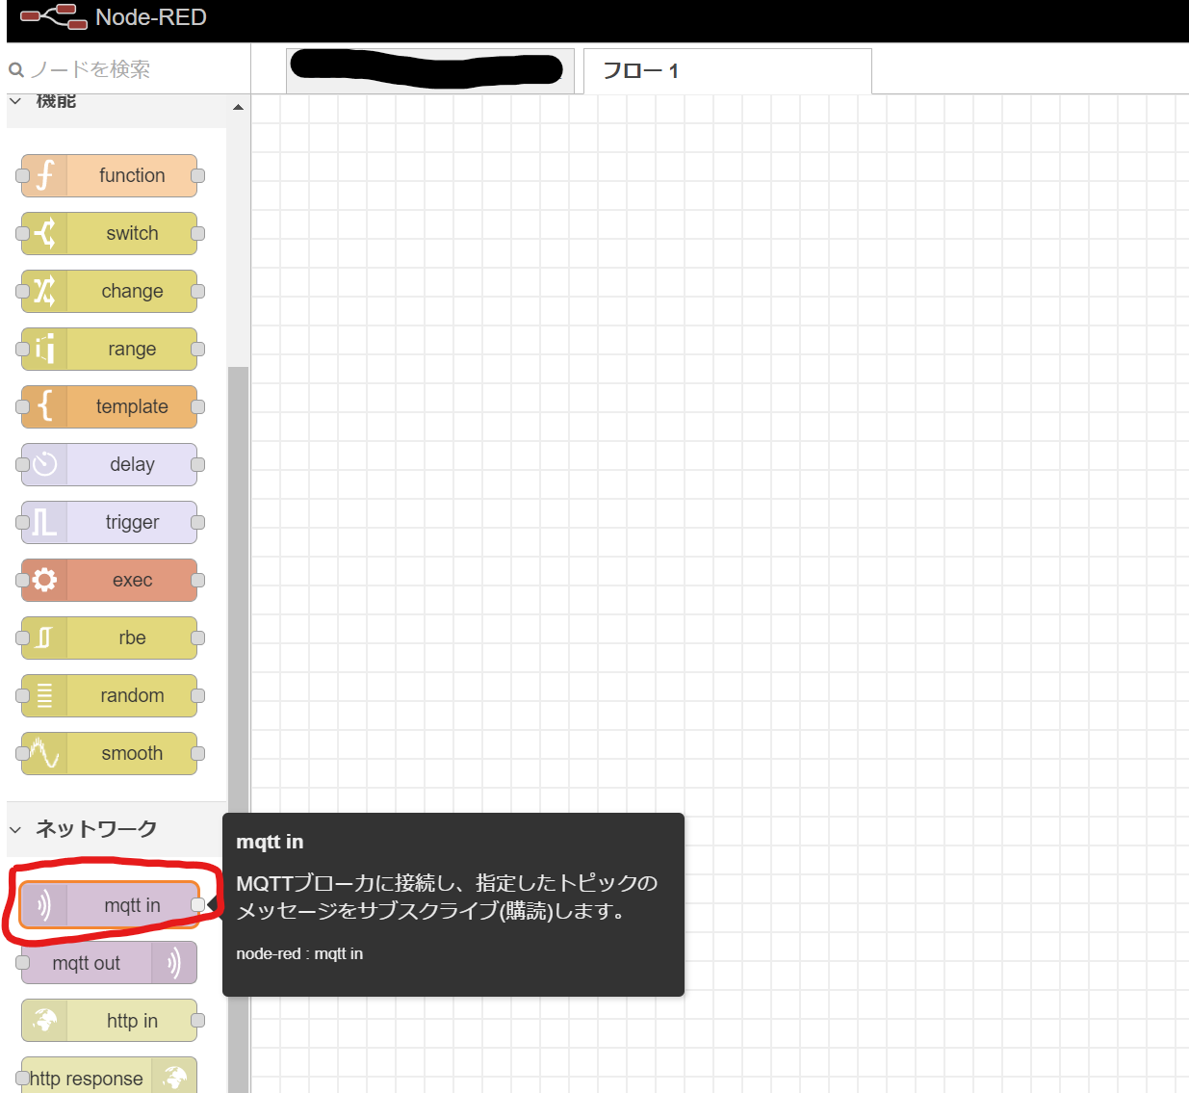This screenshot has height=1093, width=1189.
Task: Click the smooth node's wave icon
Action: point(44,753)
